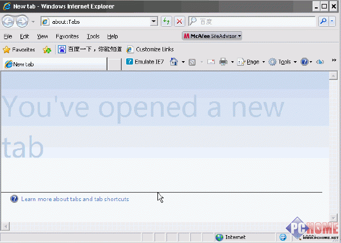Go back with the Back arrow button

pyautogui.click(x=8, y=22)
